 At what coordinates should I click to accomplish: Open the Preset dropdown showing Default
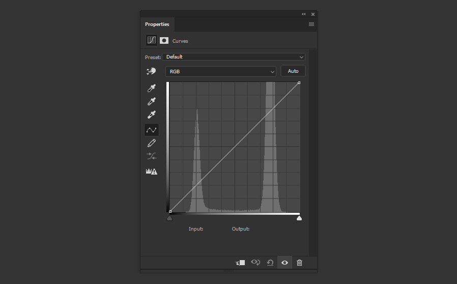coord(234,57)
